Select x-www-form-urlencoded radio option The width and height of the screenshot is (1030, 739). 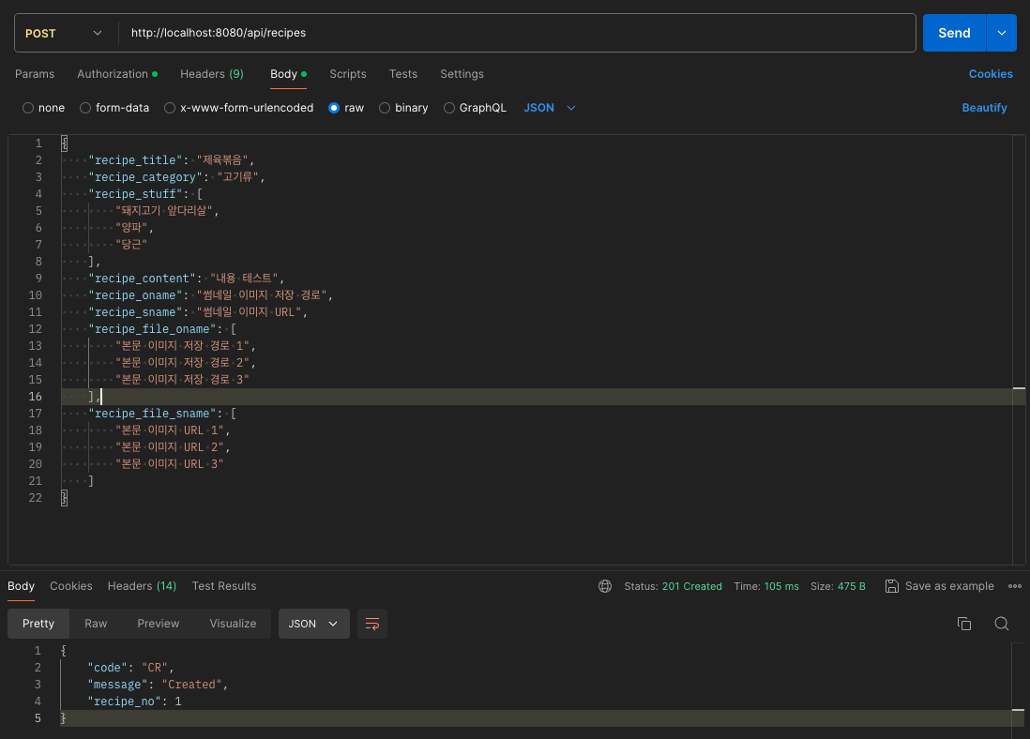(170, 108)
